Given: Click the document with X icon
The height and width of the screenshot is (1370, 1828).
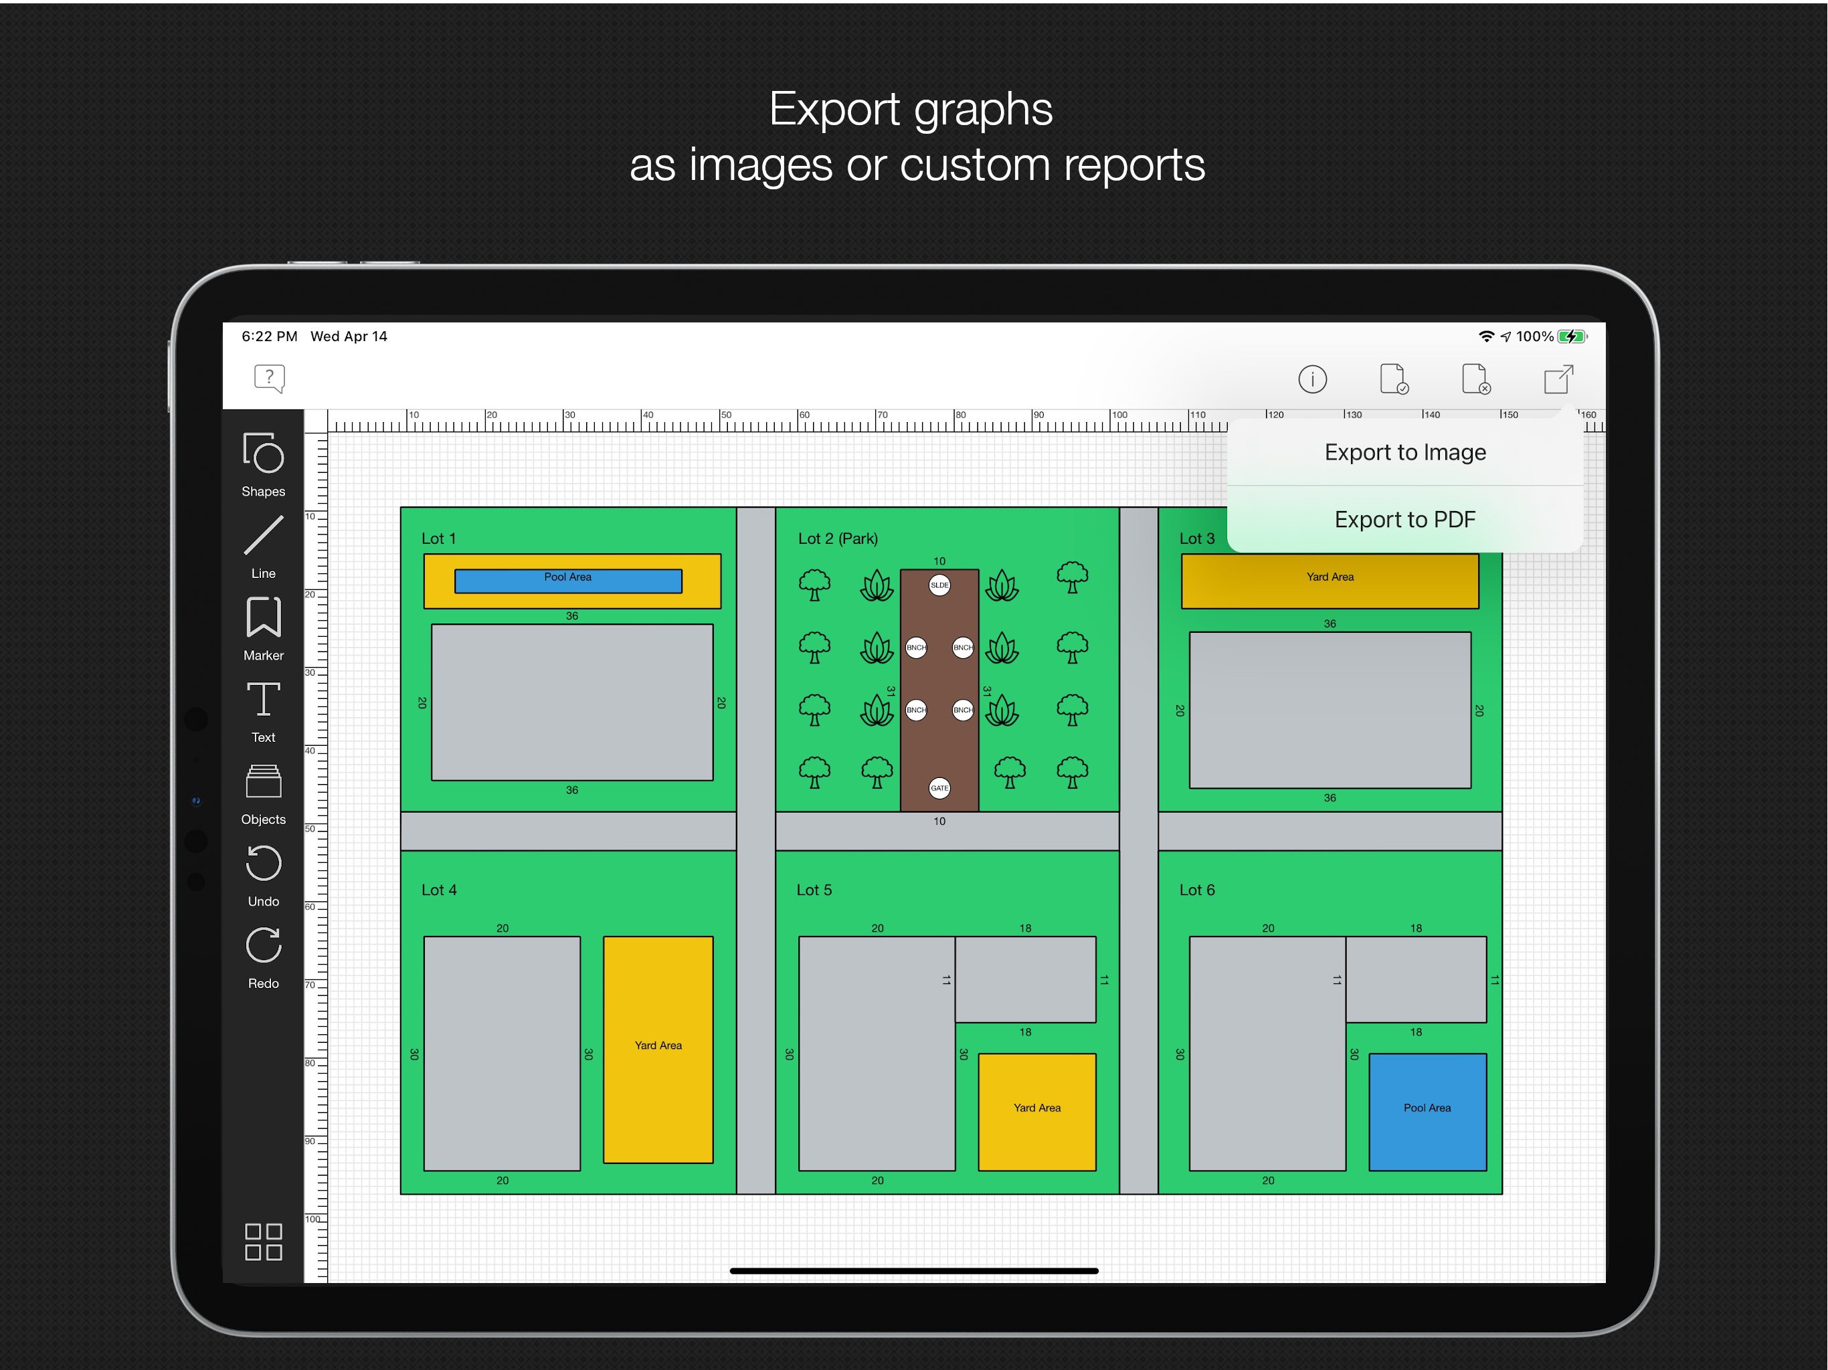Looking at the screenshot, I should click(1476, 379).
